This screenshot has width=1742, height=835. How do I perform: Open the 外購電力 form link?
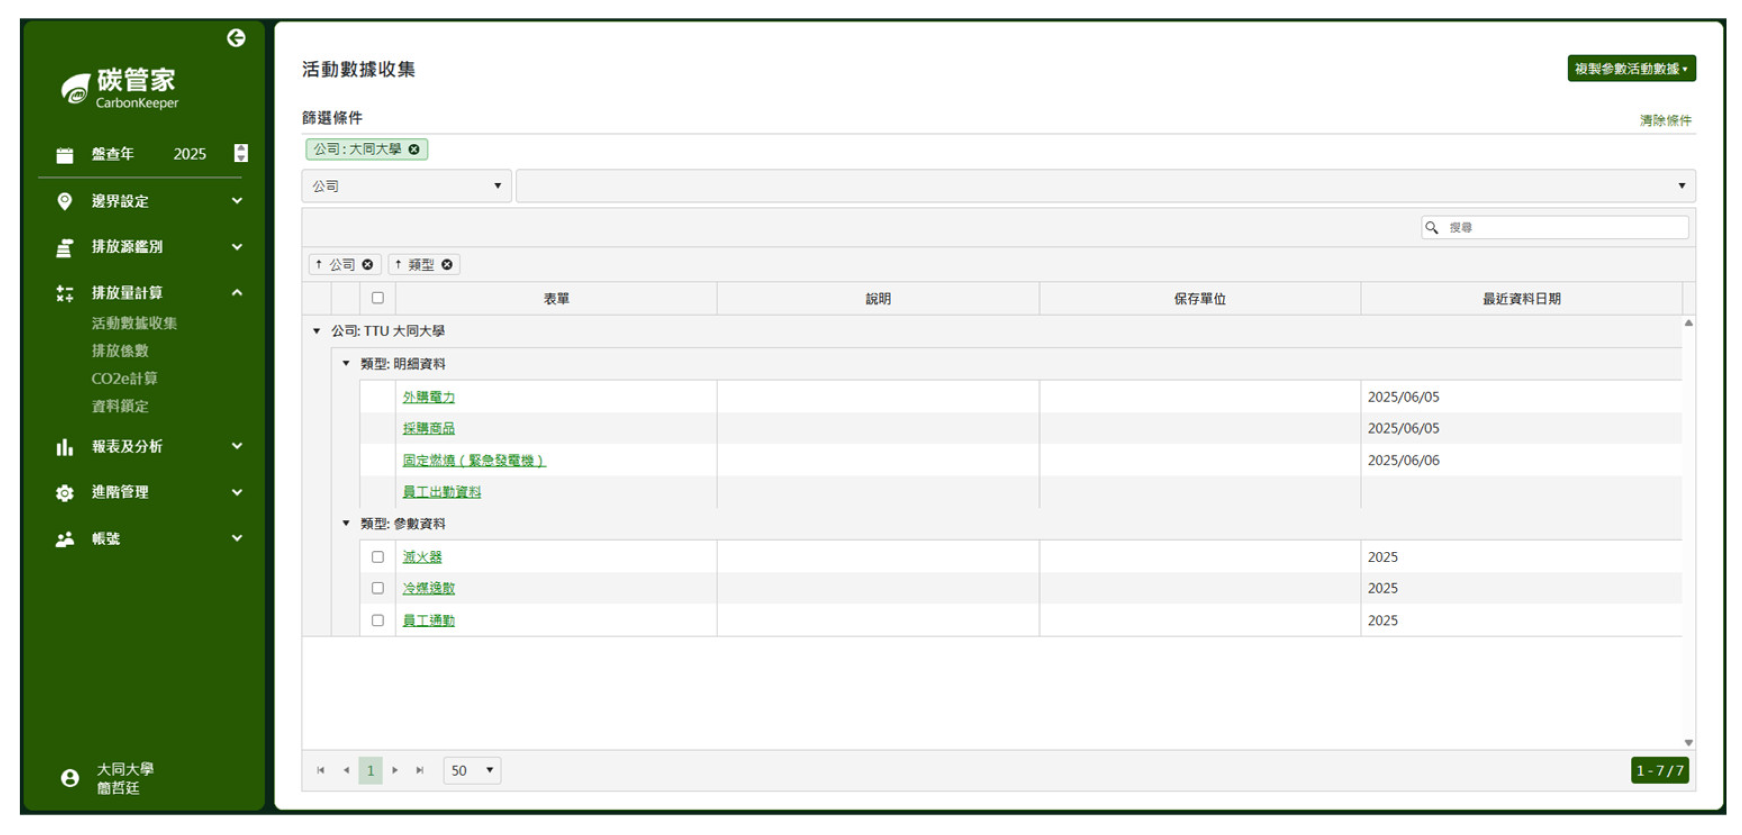(428, 397)
